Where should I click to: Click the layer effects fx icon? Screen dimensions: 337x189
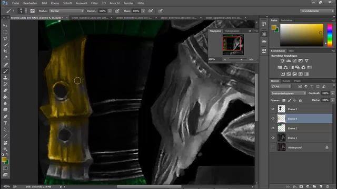(x=294, y=187)
